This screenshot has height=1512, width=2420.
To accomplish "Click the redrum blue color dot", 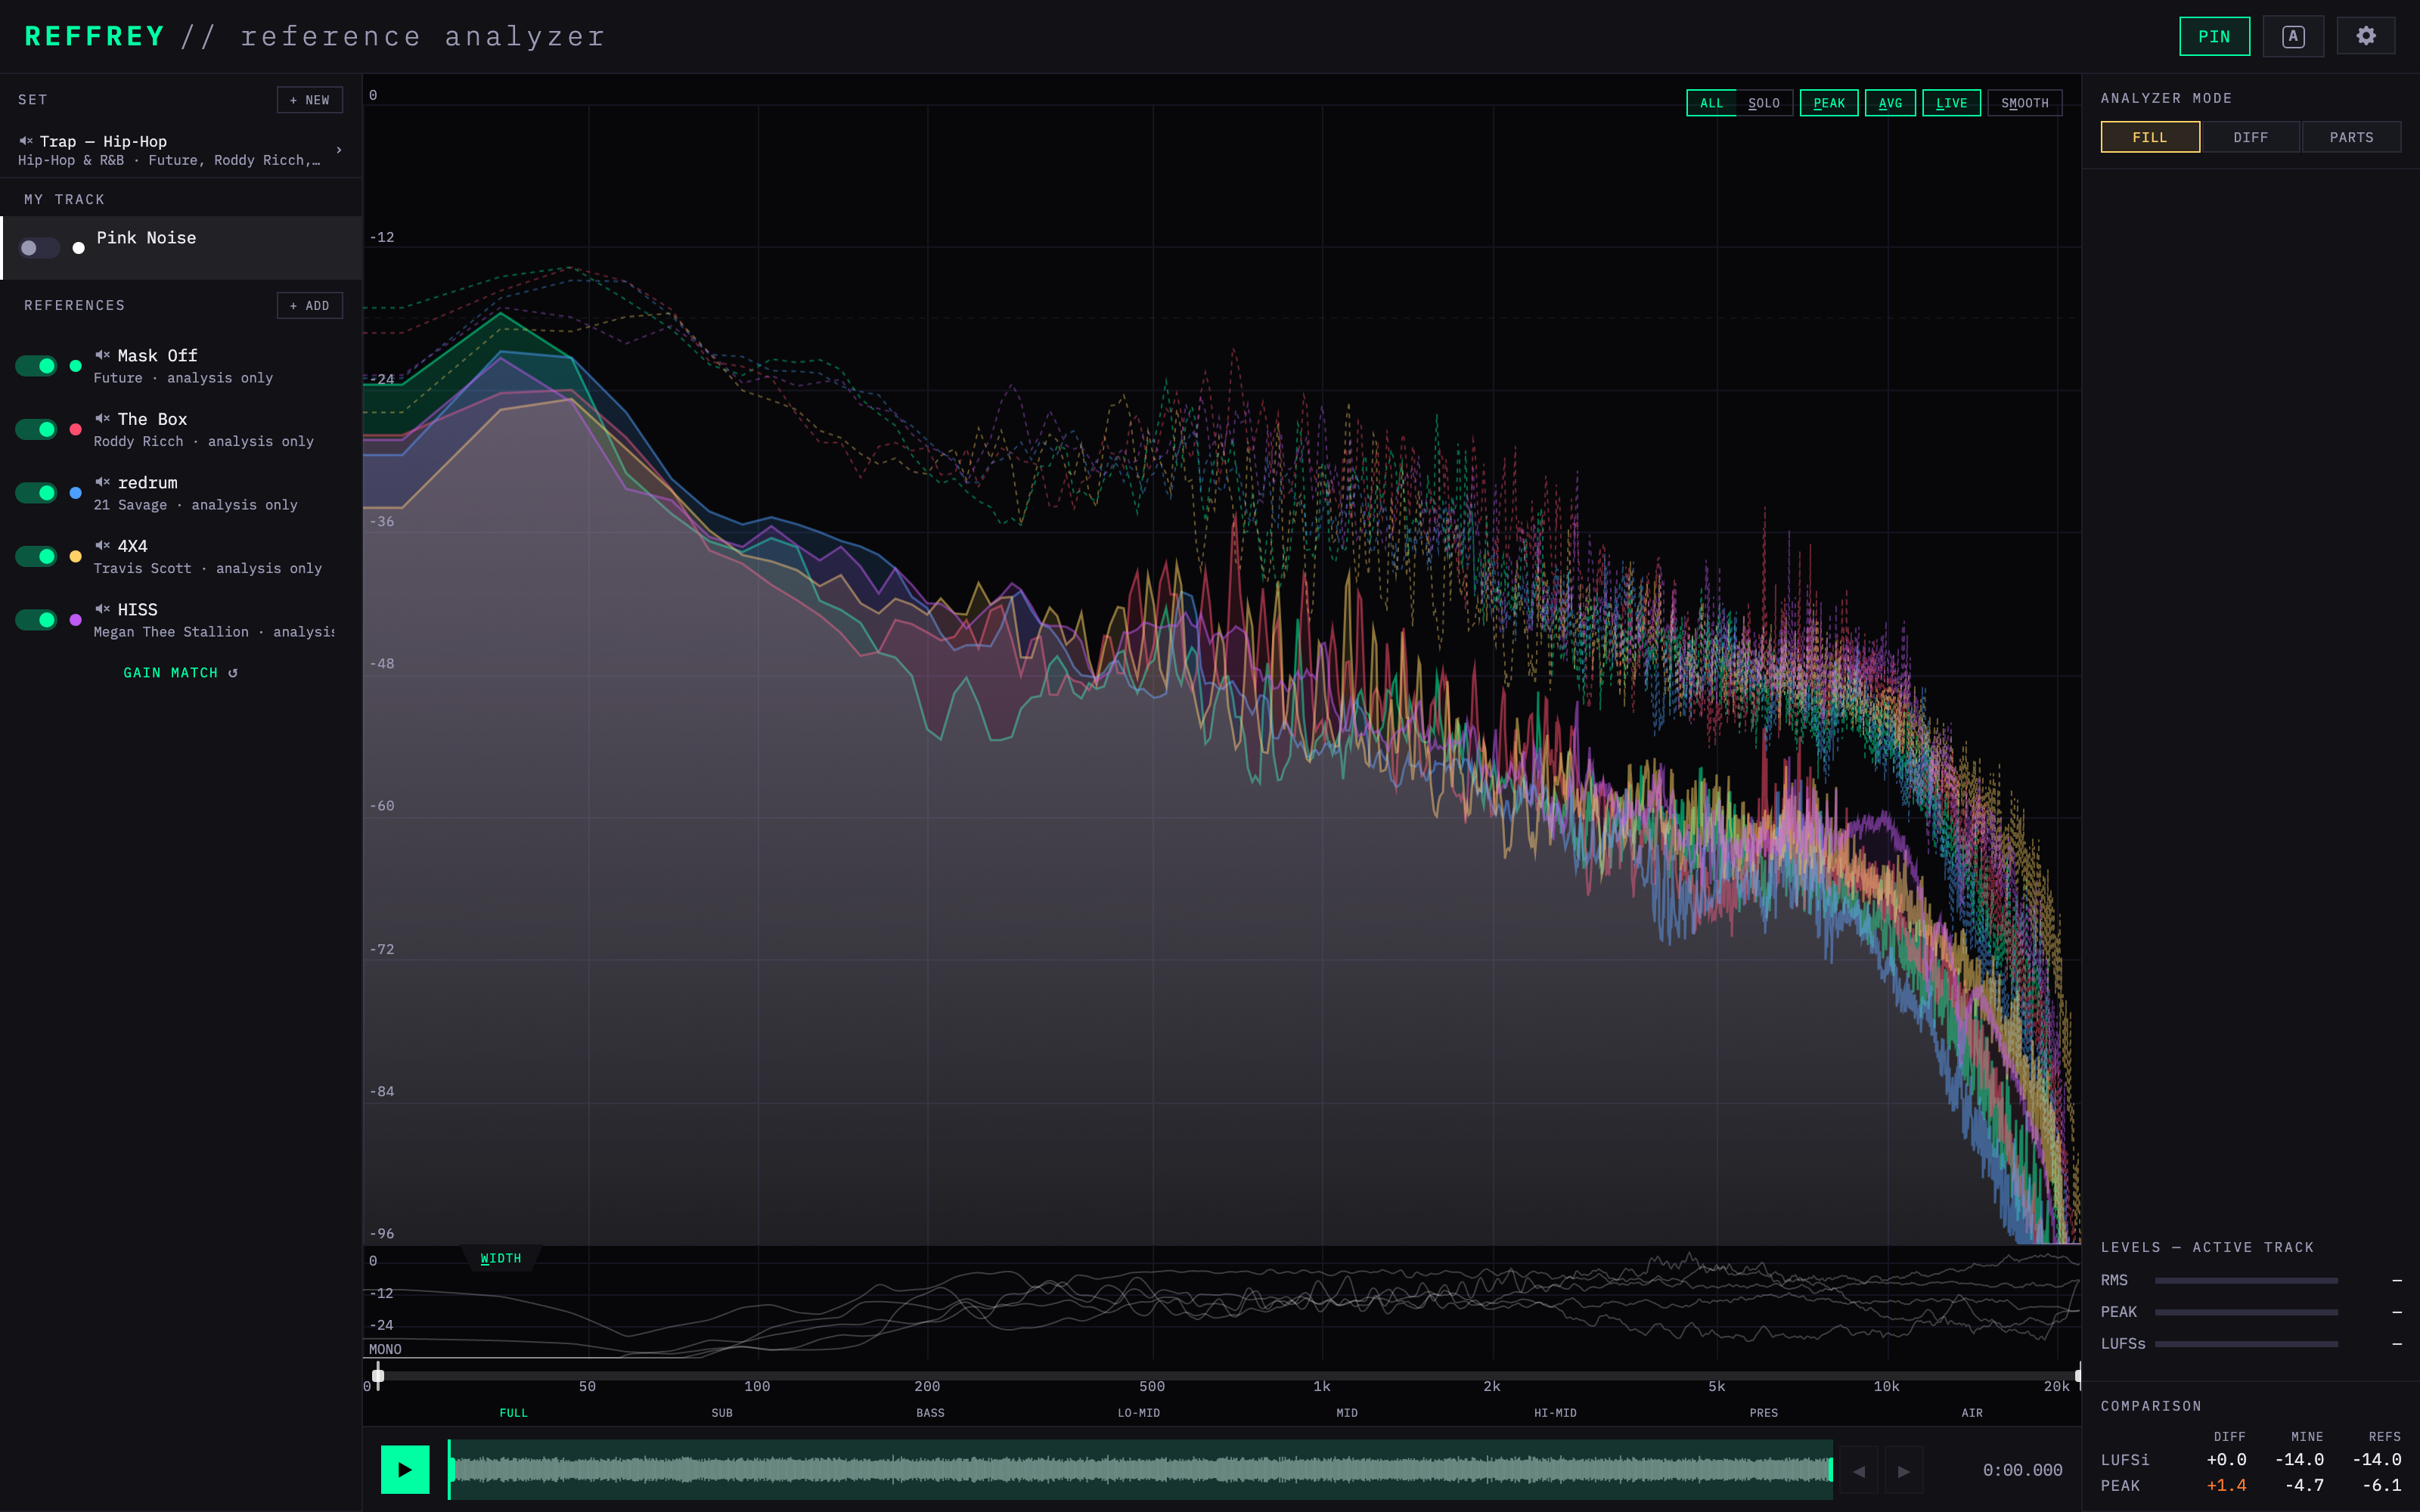I will click(76, 493).
